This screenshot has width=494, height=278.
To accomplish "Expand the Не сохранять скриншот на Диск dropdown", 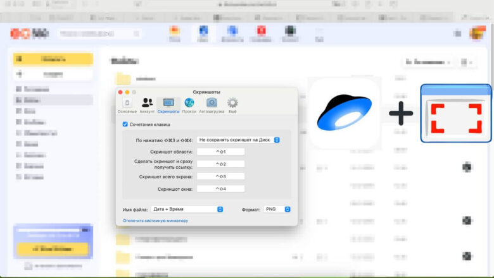I will coord(239,140).
